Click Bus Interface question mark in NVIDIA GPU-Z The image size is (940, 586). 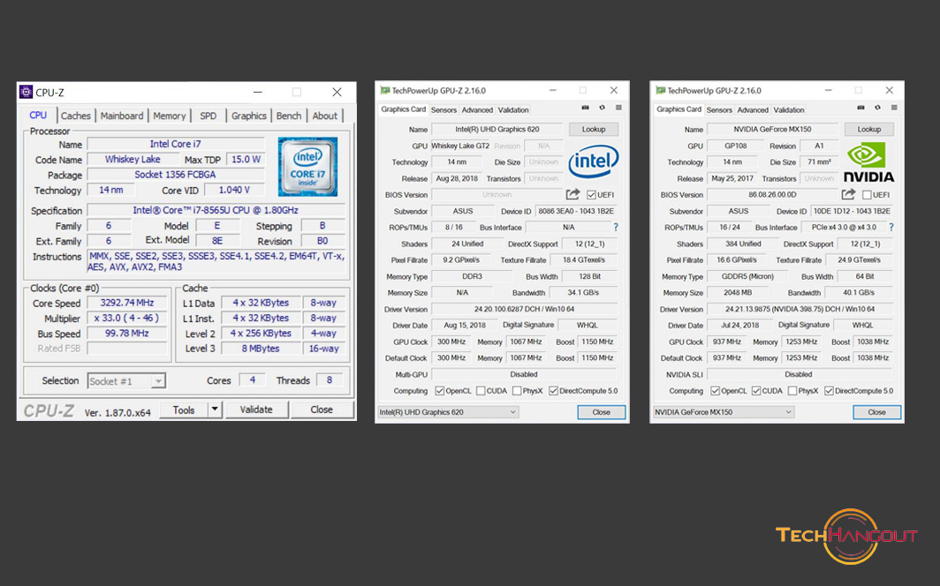(891, 228)
